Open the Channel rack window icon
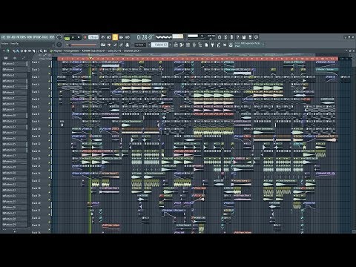356x267 pixels. coord(188,44)
